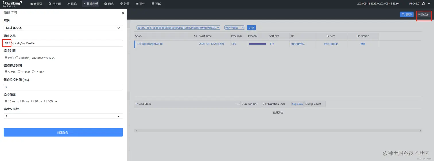The image size is (434, 161).
Task: Open the 调试 debug tab
Action: [156, 4]
